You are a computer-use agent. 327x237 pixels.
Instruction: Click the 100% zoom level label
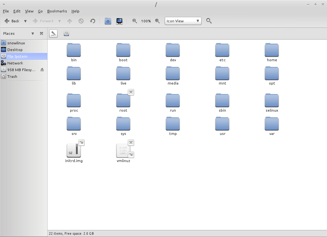146,21
